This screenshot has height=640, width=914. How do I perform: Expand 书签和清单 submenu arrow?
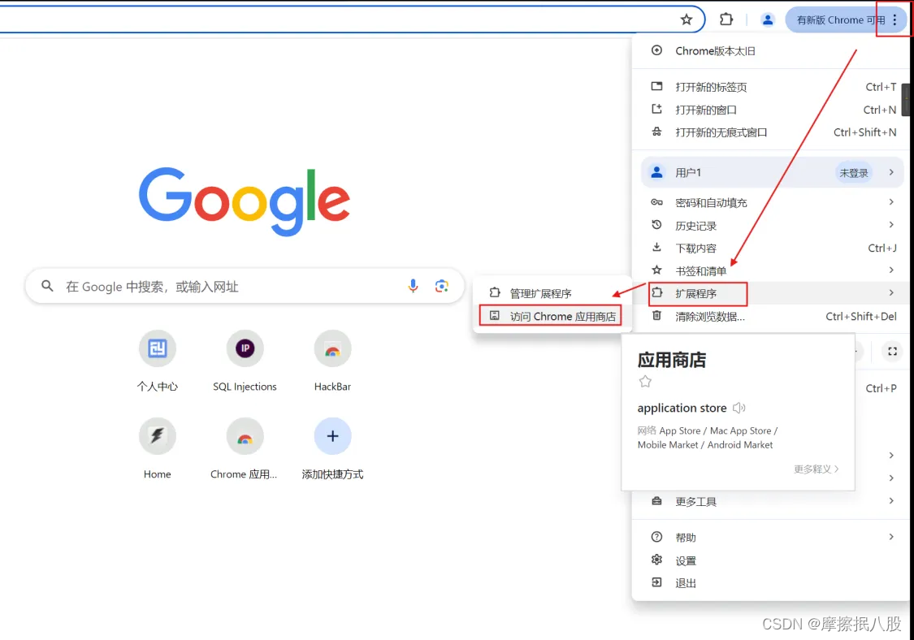coord(891,270)
